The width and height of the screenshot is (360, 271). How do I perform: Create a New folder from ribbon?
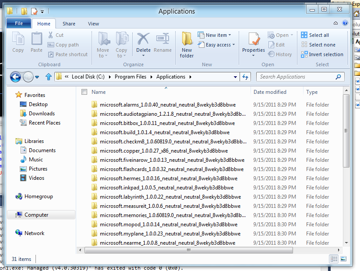(x=187, y=45)
